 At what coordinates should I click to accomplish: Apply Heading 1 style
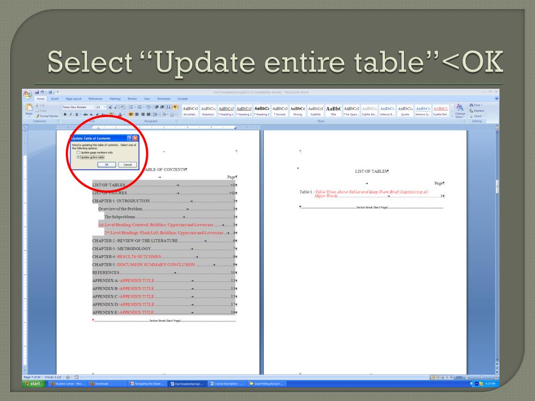pos(226,111)
